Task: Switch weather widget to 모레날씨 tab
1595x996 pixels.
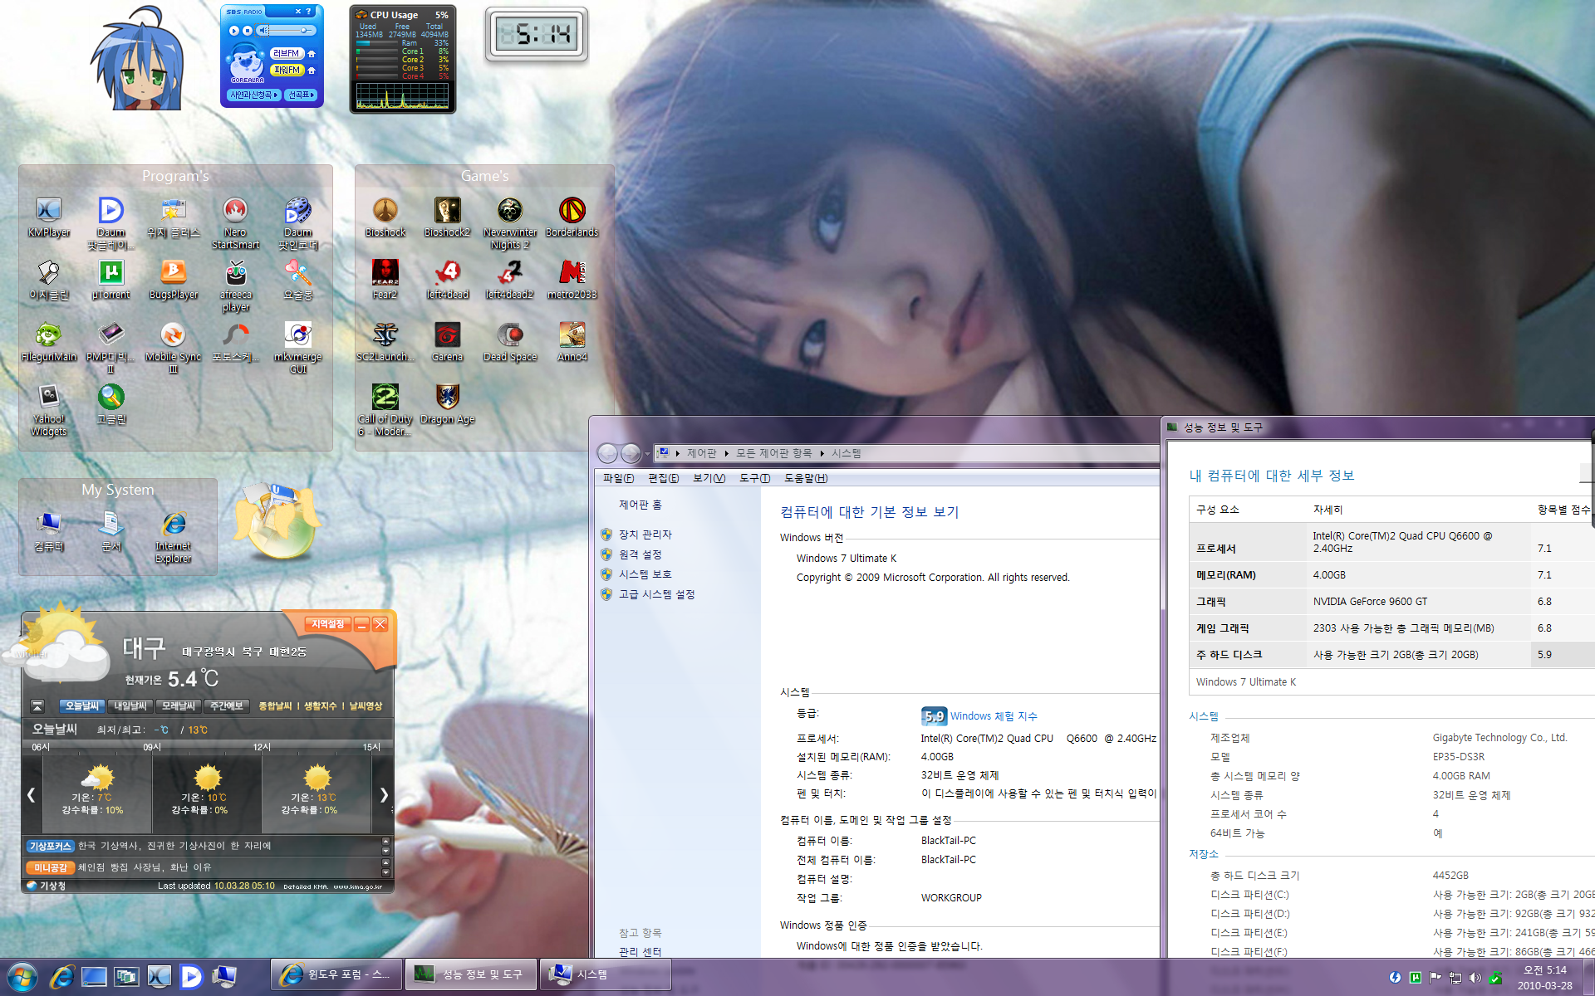Action: 179,706
